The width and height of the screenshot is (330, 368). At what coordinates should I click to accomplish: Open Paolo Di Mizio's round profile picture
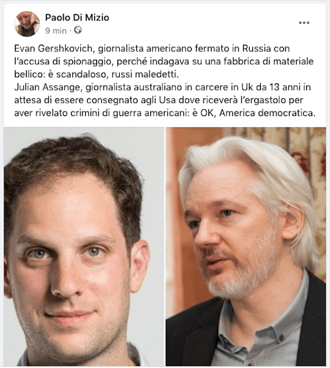(x=27, y=24)
